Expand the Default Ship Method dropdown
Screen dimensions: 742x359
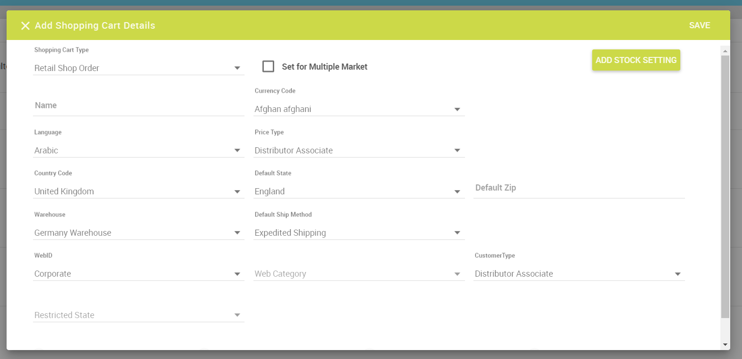358,233
